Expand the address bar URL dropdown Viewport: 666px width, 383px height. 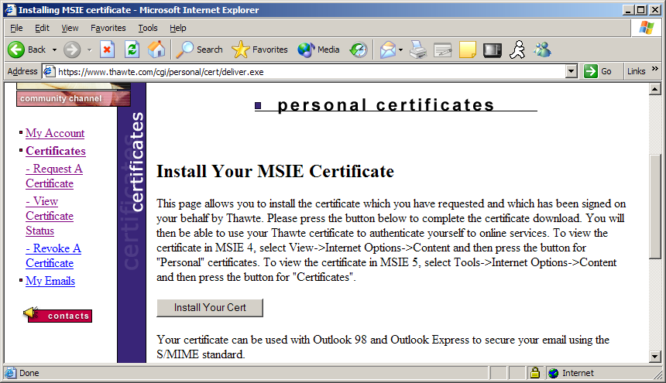[572, 71]
